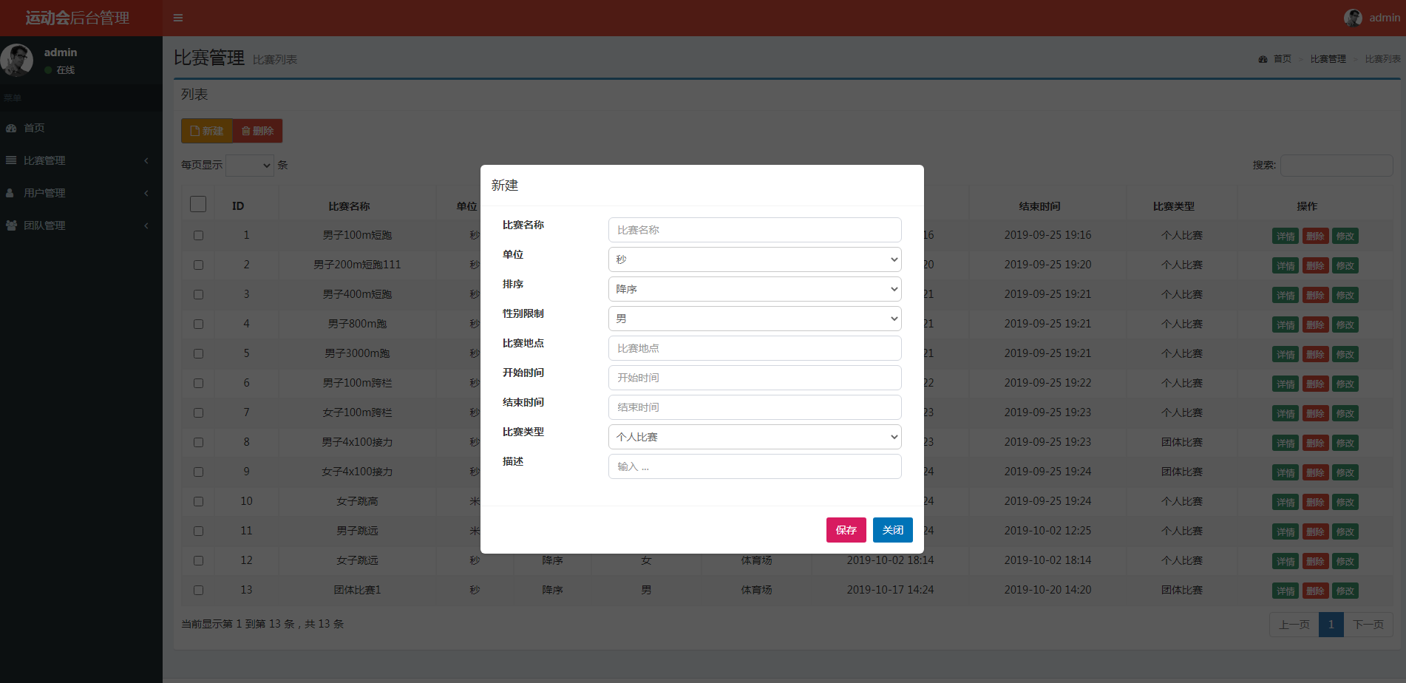Check the row checkbox for 男子3000m跑
The width and height of the screenshot is (1406, 683).
coord(198,353)
